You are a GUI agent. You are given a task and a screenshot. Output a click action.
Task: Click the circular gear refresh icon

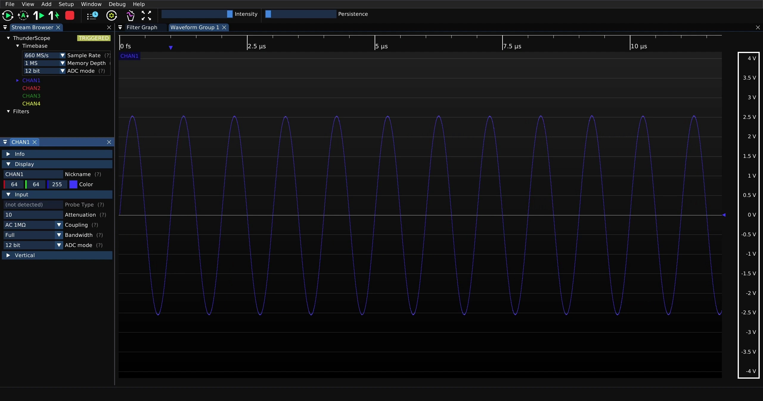(112, 15)
